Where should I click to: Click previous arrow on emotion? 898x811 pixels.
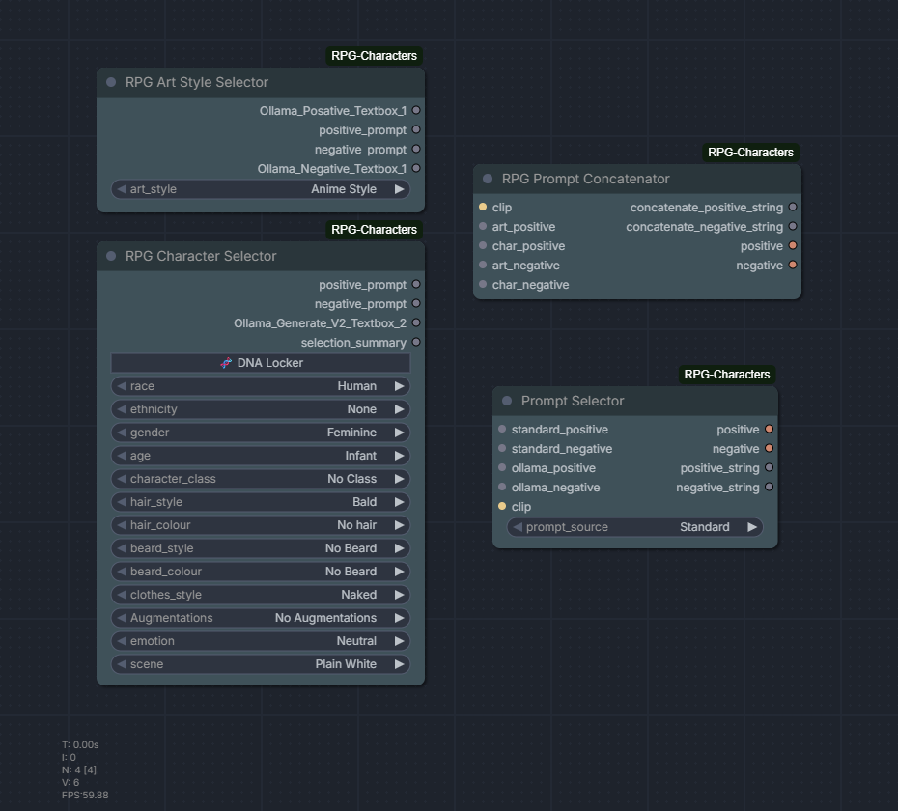point(122,641)
